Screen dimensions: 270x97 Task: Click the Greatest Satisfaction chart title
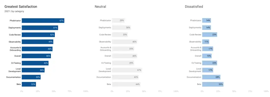coord(21,7)
